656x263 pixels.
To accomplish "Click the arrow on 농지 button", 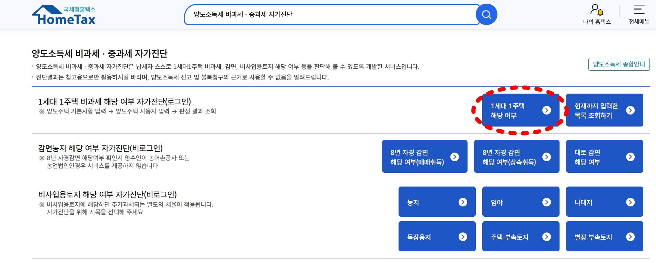I will pyautogui.click(x=463, y=202).
